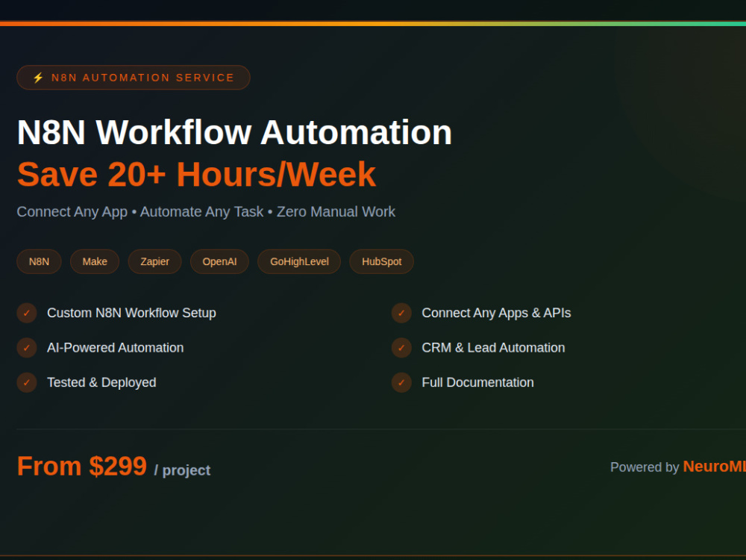Click the Tested & Deployed text
Screen dimensions: 746x560
point(101,382)
